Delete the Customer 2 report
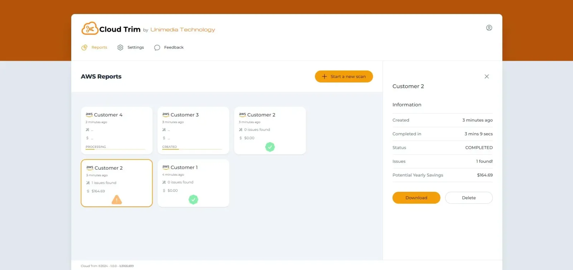 tap(469, 198)
